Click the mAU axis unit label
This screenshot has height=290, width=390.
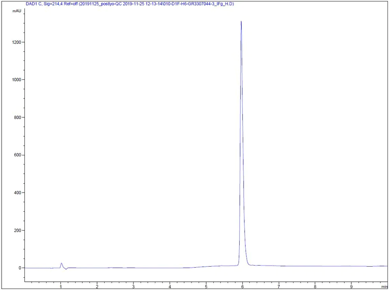point(17,11)
